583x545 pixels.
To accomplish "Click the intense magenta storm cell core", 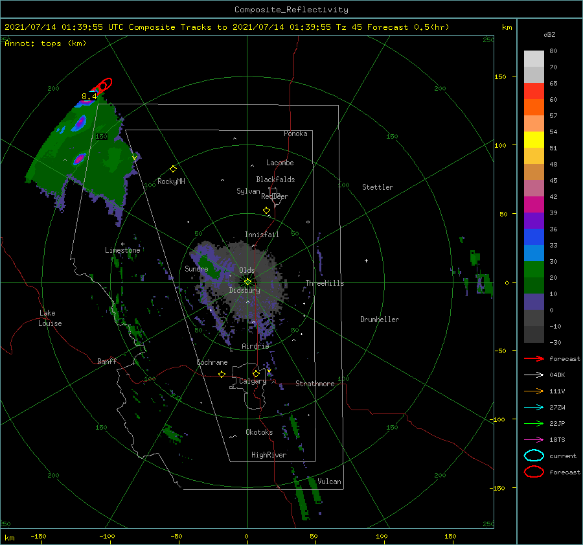I will (x=79, y=159).
